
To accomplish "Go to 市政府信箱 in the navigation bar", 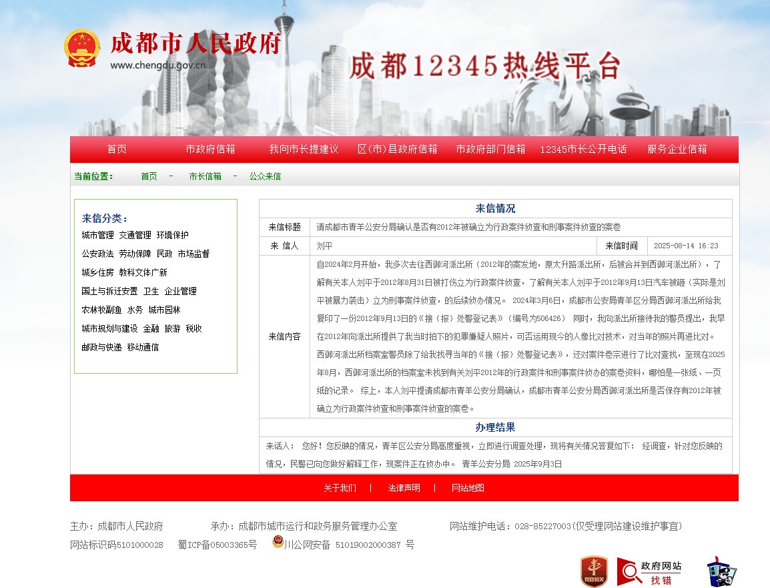I will coord(210,150).
